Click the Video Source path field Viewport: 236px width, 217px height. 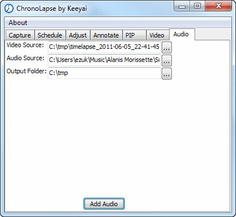(104, 47)
